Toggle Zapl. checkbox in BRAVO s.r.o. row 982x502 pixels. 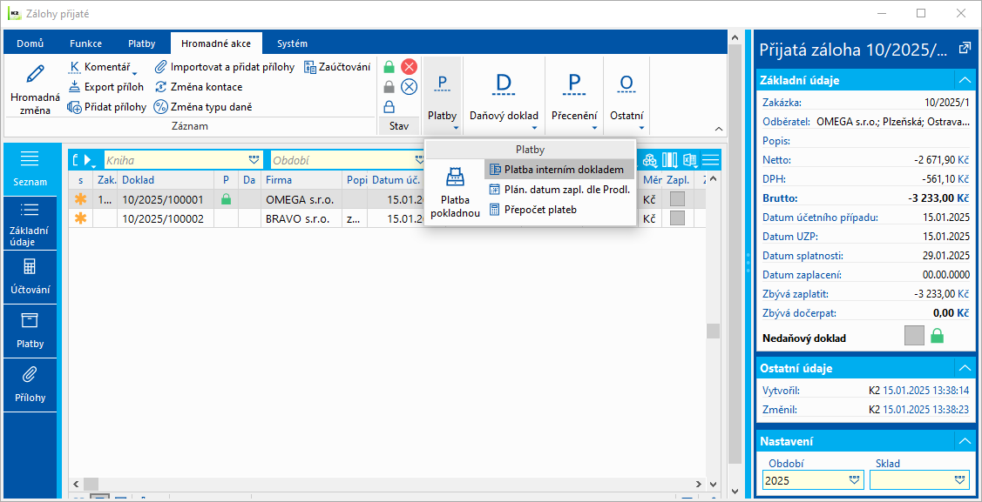click(x=677, y=218)
